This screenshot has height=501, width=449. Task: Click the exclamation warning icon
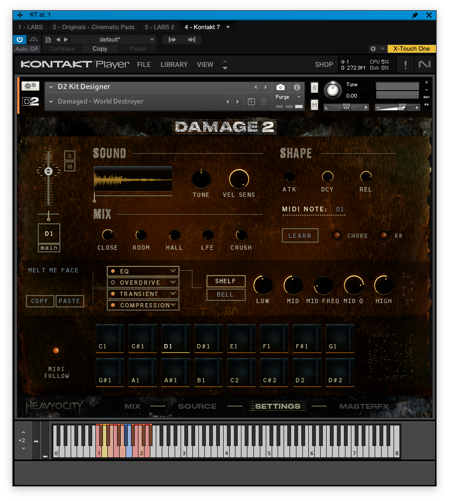pyautogui.click(x=405, y=65)
